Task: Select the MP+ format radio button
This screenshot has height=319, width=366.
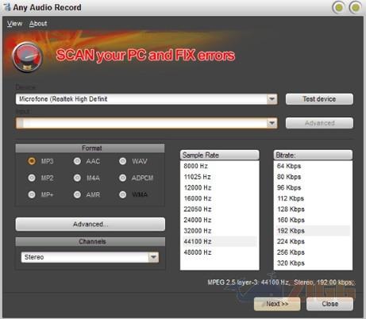Action: pyautogui.click(x=32, y=194)
